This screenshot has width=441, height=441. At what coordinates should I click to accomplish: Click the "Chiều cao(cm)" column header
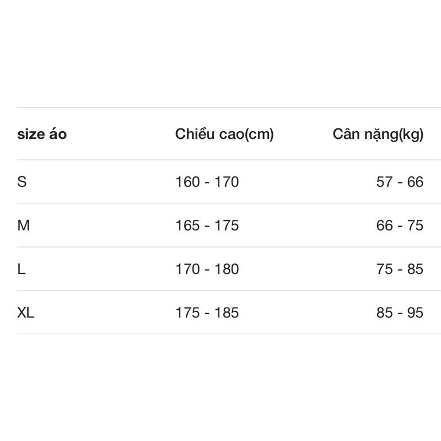[224, 134]
